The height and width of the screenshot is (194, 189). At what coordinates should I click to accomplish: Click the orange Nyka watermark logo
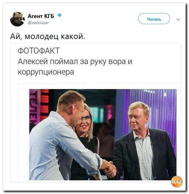tap(177, 182)
